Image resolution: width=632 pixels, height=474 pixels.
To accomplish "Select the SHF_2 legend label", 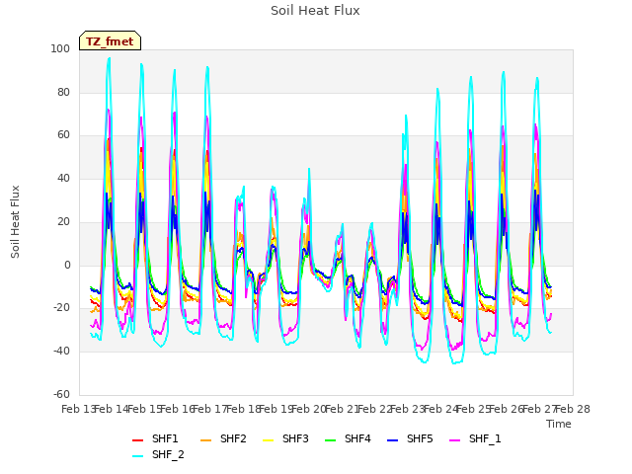I will coord(168,454).
